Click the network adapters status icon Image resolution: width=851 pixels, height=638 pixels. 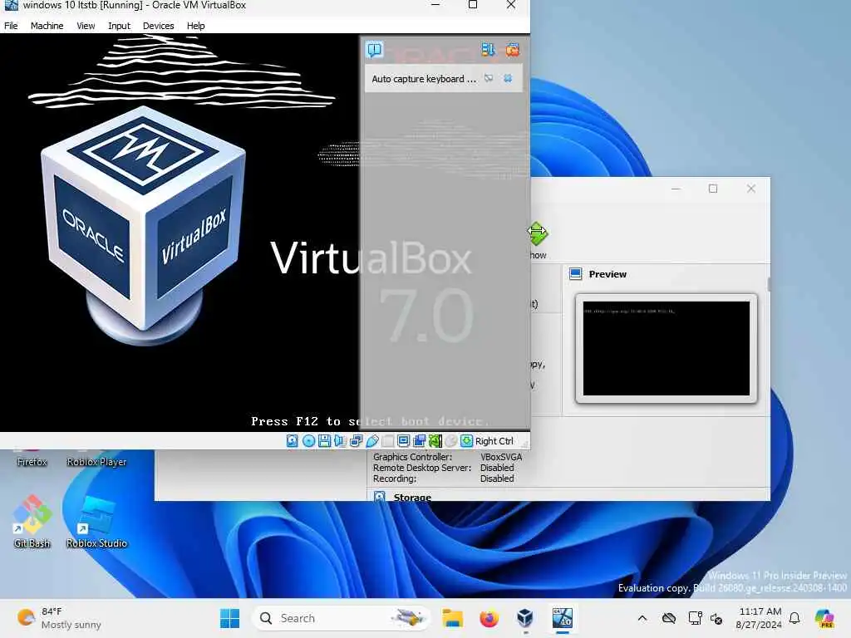[x=356, y=441]
